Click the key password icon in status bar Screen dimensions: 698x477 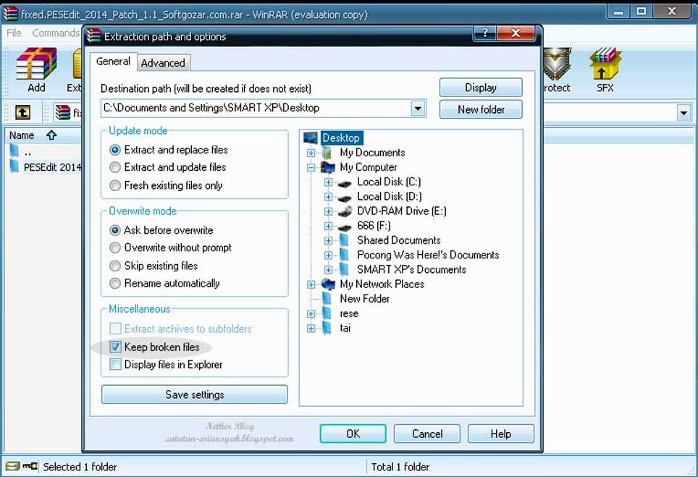click(x=30, y=466)
